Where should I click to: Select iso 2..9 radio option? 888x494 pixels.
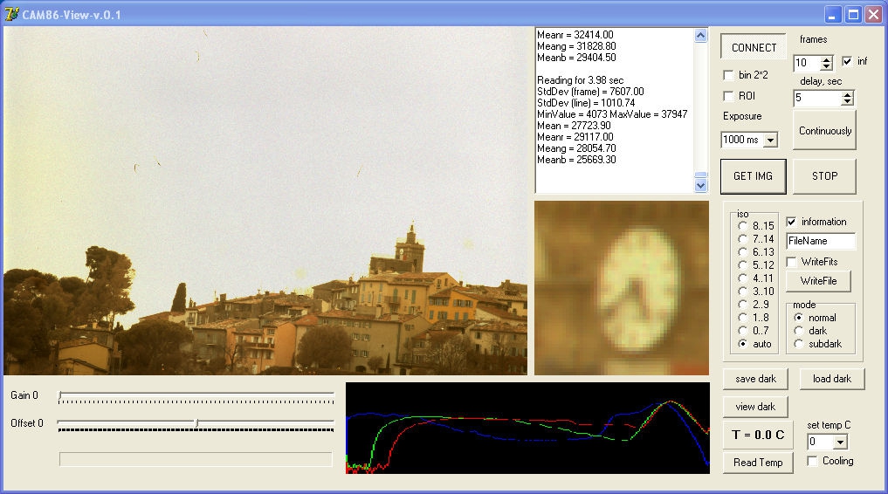(x=742, y=304)
